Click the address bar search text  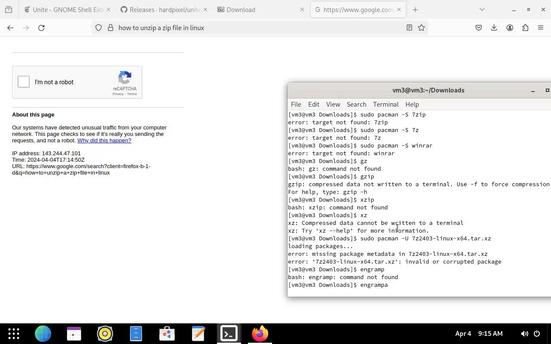click(161, 28)
